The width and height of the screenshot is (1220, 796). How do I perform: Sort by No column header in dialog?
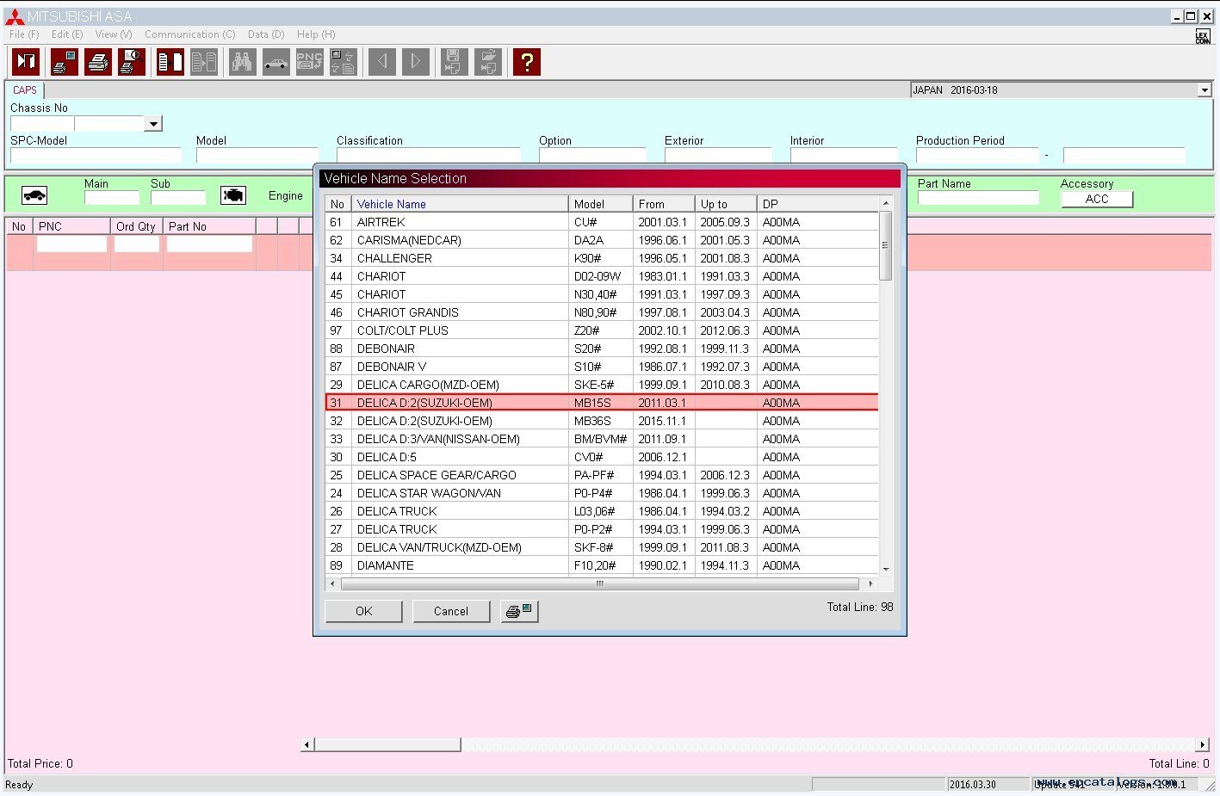338,204
